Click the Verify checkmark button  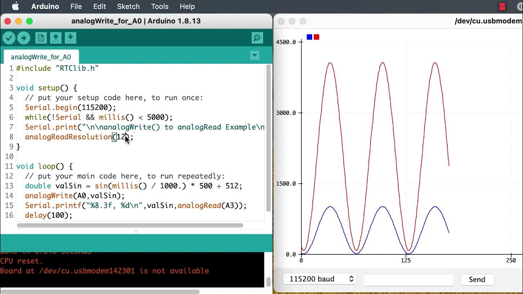(9, 38)
